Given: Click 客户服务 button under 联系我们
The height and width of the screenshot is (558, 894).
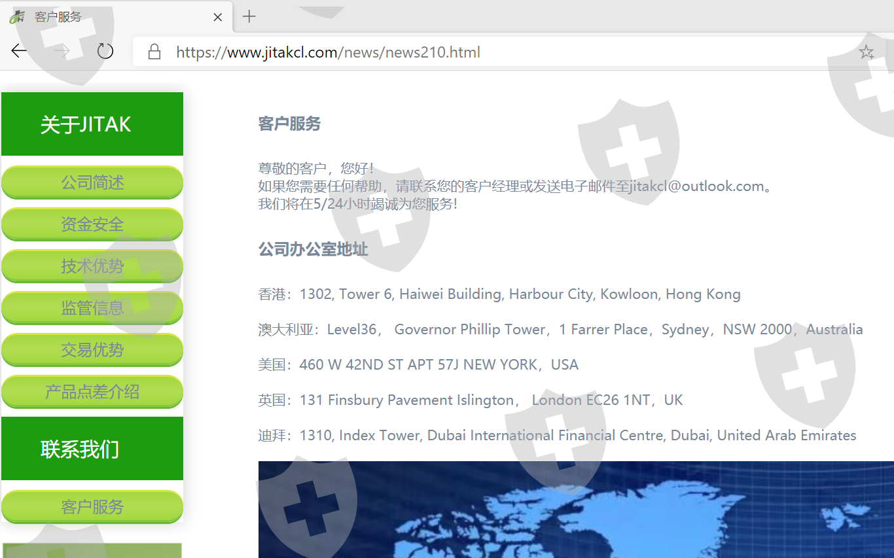Looking at the screenshot, I should (92, 507).
